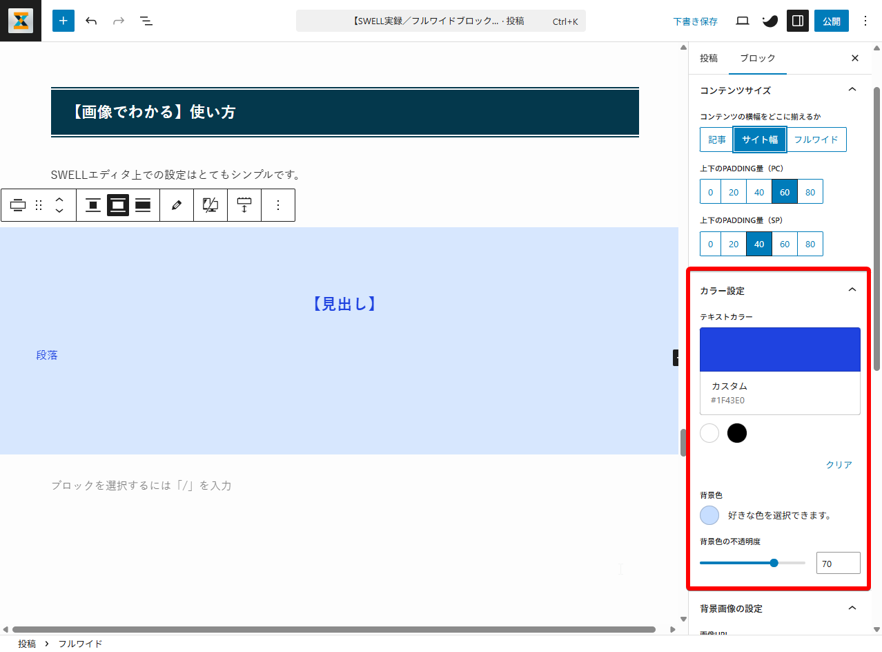Collapse the 背景画像の設定 section
This screenshot has height=652, width=882.
pyautogui.click(x=852, y=608)
